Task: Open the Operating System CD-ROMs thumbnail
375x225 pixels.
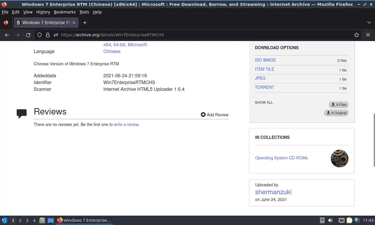Action: (x=340, y=158)
